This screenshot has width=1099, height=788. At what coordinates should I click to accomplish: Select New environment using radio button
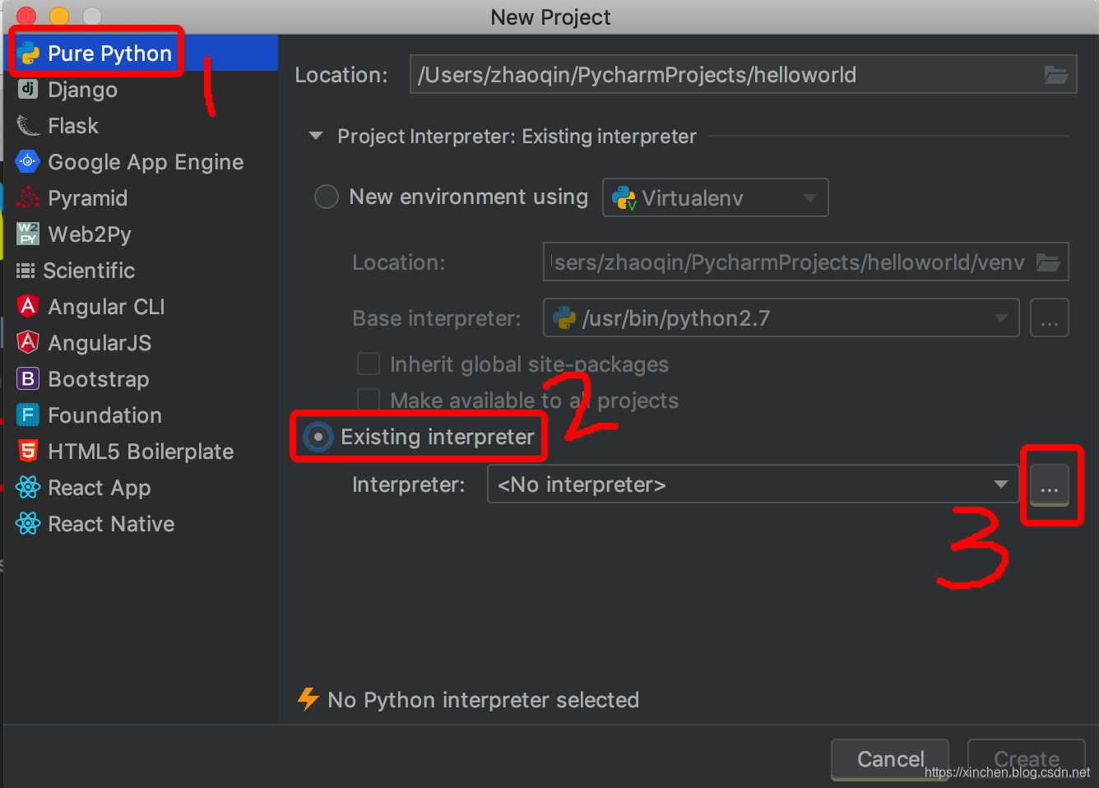(327, 197)
